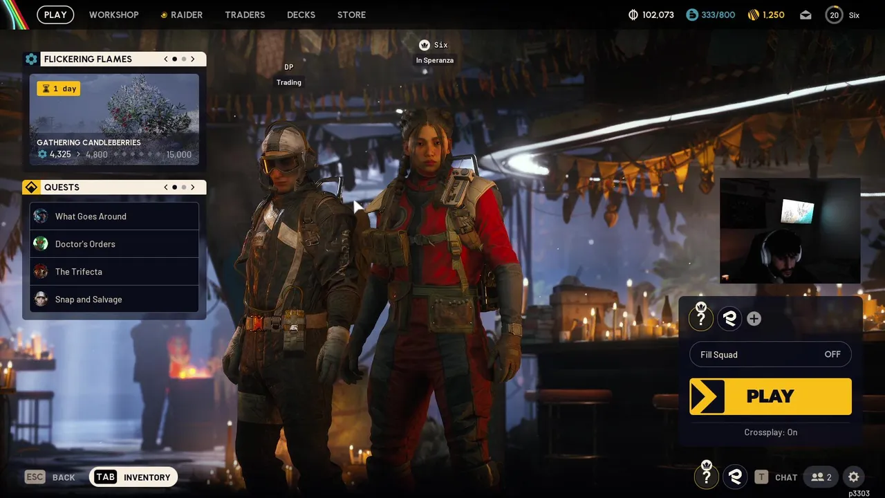Click the What Goes Around quest giver portrait
The width and height of the screenshot is (885, 498).
coord(41,216)
